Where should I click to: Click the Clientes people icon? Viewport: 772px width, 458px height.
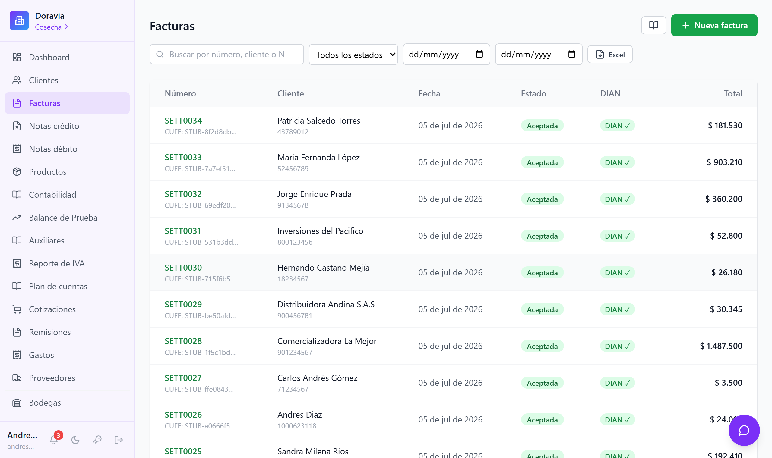click(x=17, y=80)
